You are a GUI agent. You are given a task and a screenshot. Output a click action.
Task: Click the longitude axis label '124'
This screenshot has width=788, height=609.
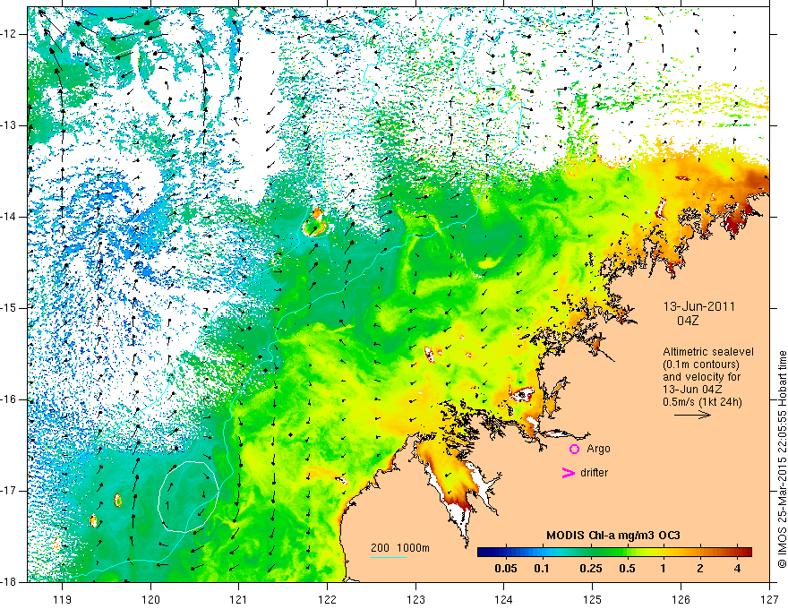pyautogui.click(x=504, y=599)
